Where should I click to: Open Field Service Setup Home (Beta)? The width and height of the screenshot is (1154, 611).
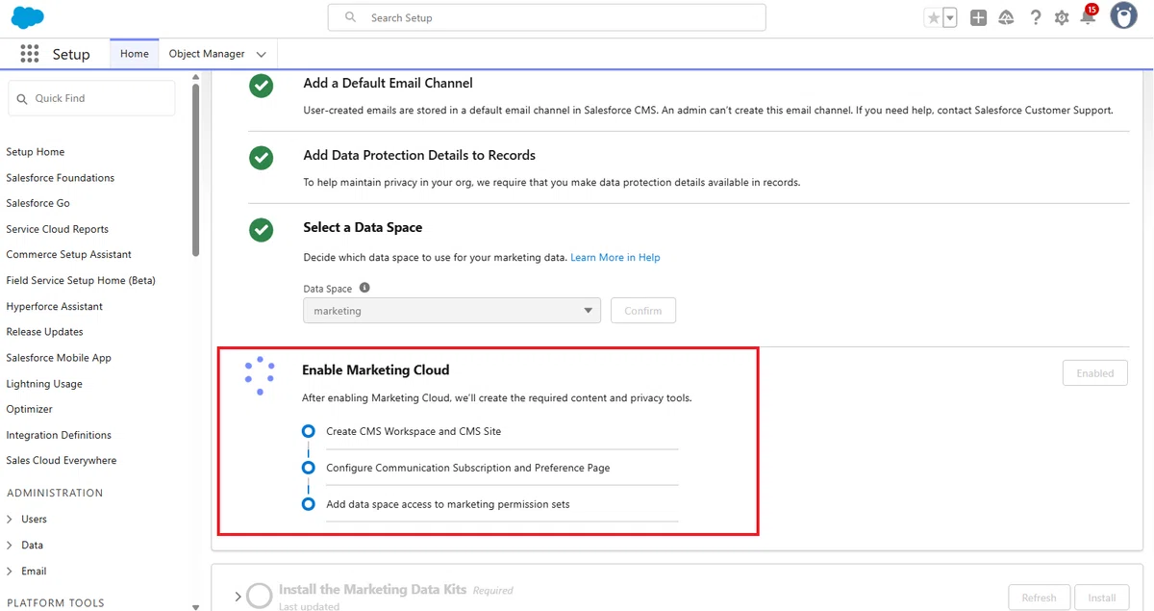[x=81, y=281]
